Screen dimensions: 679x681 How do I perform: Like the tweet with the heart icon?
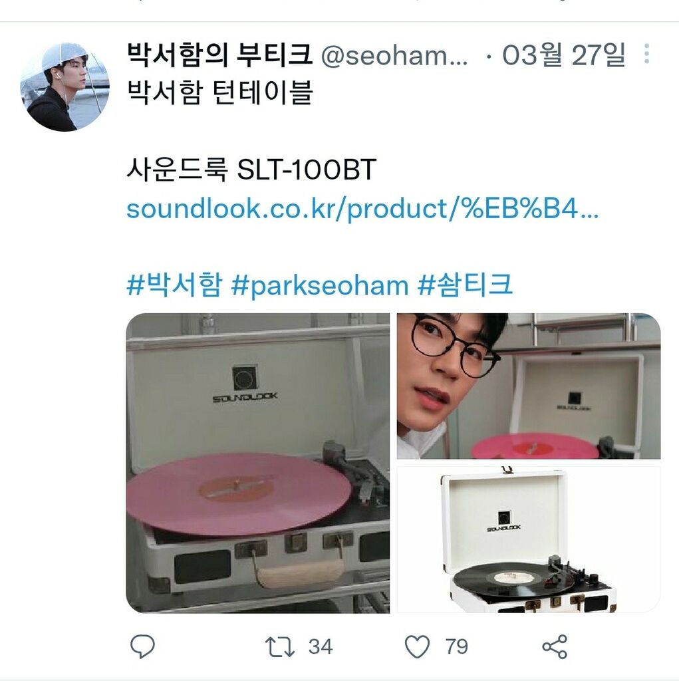coord(417,646)
